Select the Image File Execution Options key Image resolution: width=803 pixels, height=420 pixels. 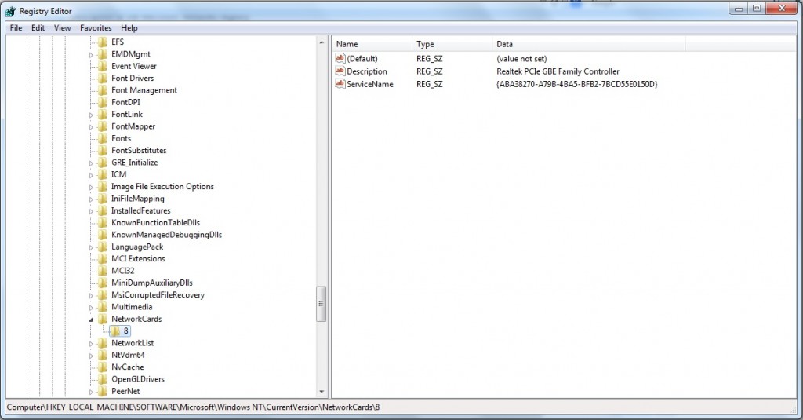tap(162, 187)
